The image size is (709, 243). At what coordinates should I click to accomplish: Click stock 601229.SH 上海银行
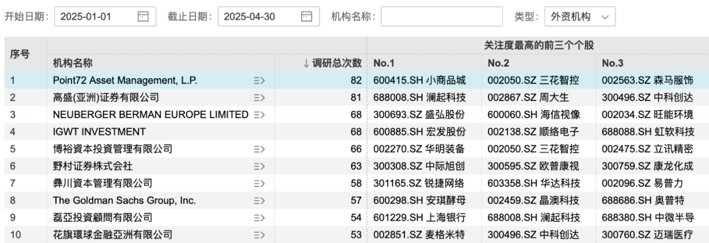[419, 217]
